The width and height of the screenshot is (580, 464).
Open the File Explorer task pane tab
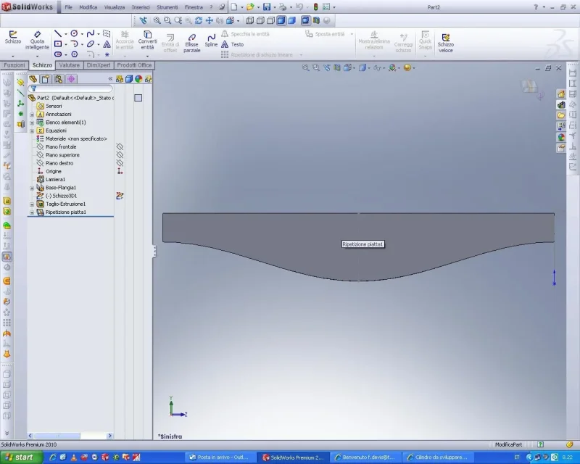[561, 116]
